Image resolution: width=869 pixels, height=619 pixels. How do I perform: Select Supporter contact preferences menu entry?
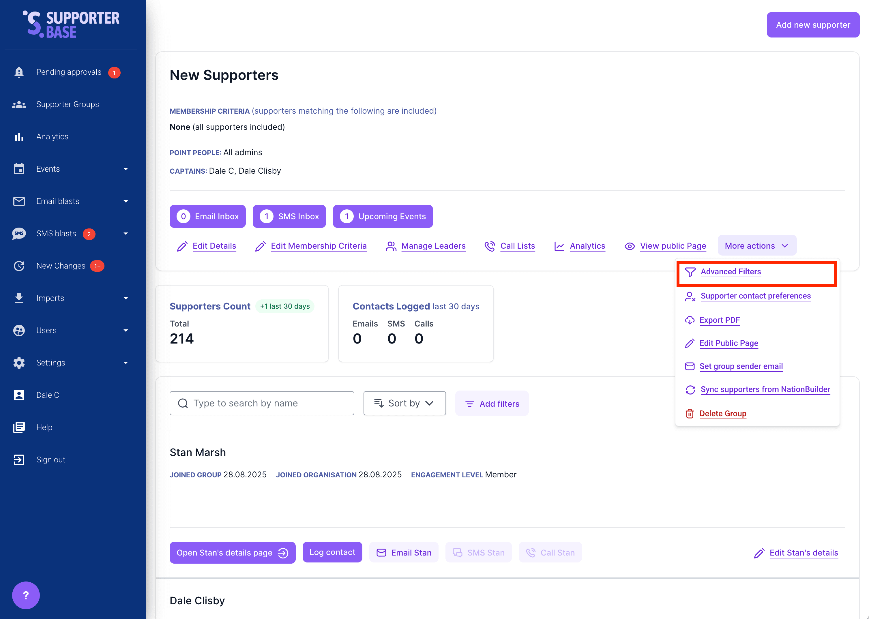[x=755, y=296]
